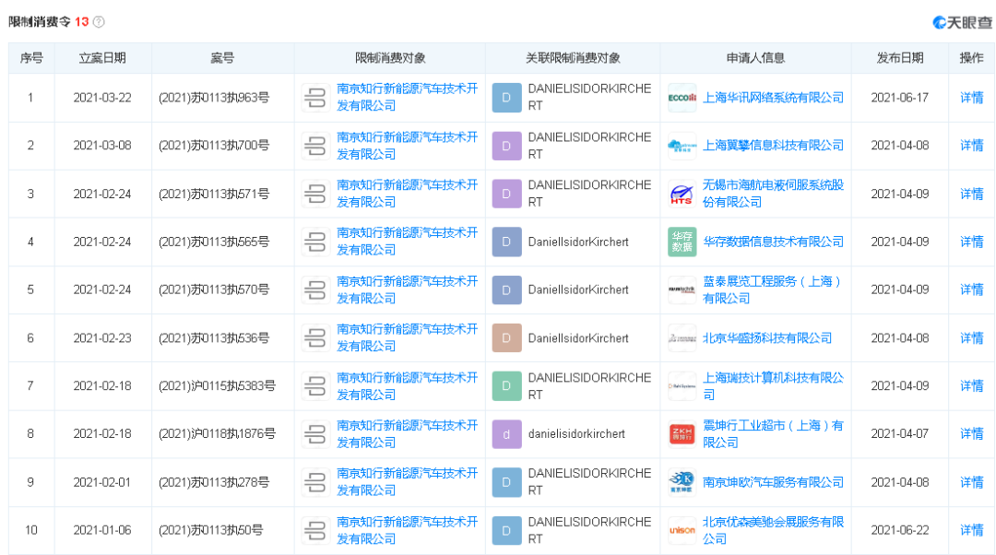Click the Rahi Systems logo of 上海瑞技
The image size is (996, 555).
click(682, 385)
